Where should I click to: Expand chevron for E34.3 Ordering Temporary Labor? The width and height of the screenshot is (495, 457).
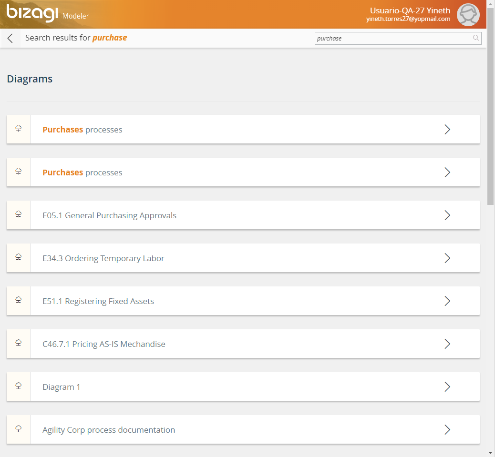(447, 258)
